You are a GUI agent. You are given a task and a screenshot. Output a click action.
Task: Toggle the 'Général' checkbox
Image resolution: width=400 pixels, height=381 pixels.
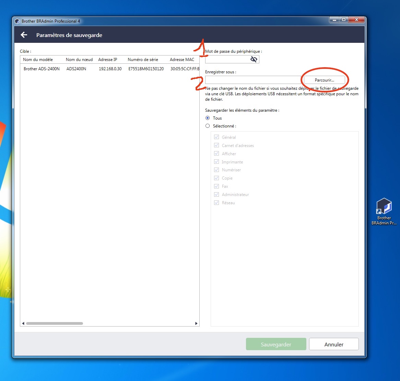coord(216,137)
